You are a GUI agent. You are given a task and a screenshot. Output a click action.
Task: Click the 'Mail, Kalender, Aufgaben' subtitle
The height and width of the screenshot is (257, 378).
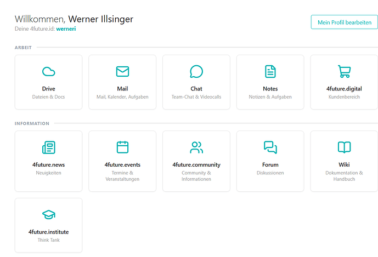click(122, 97)
